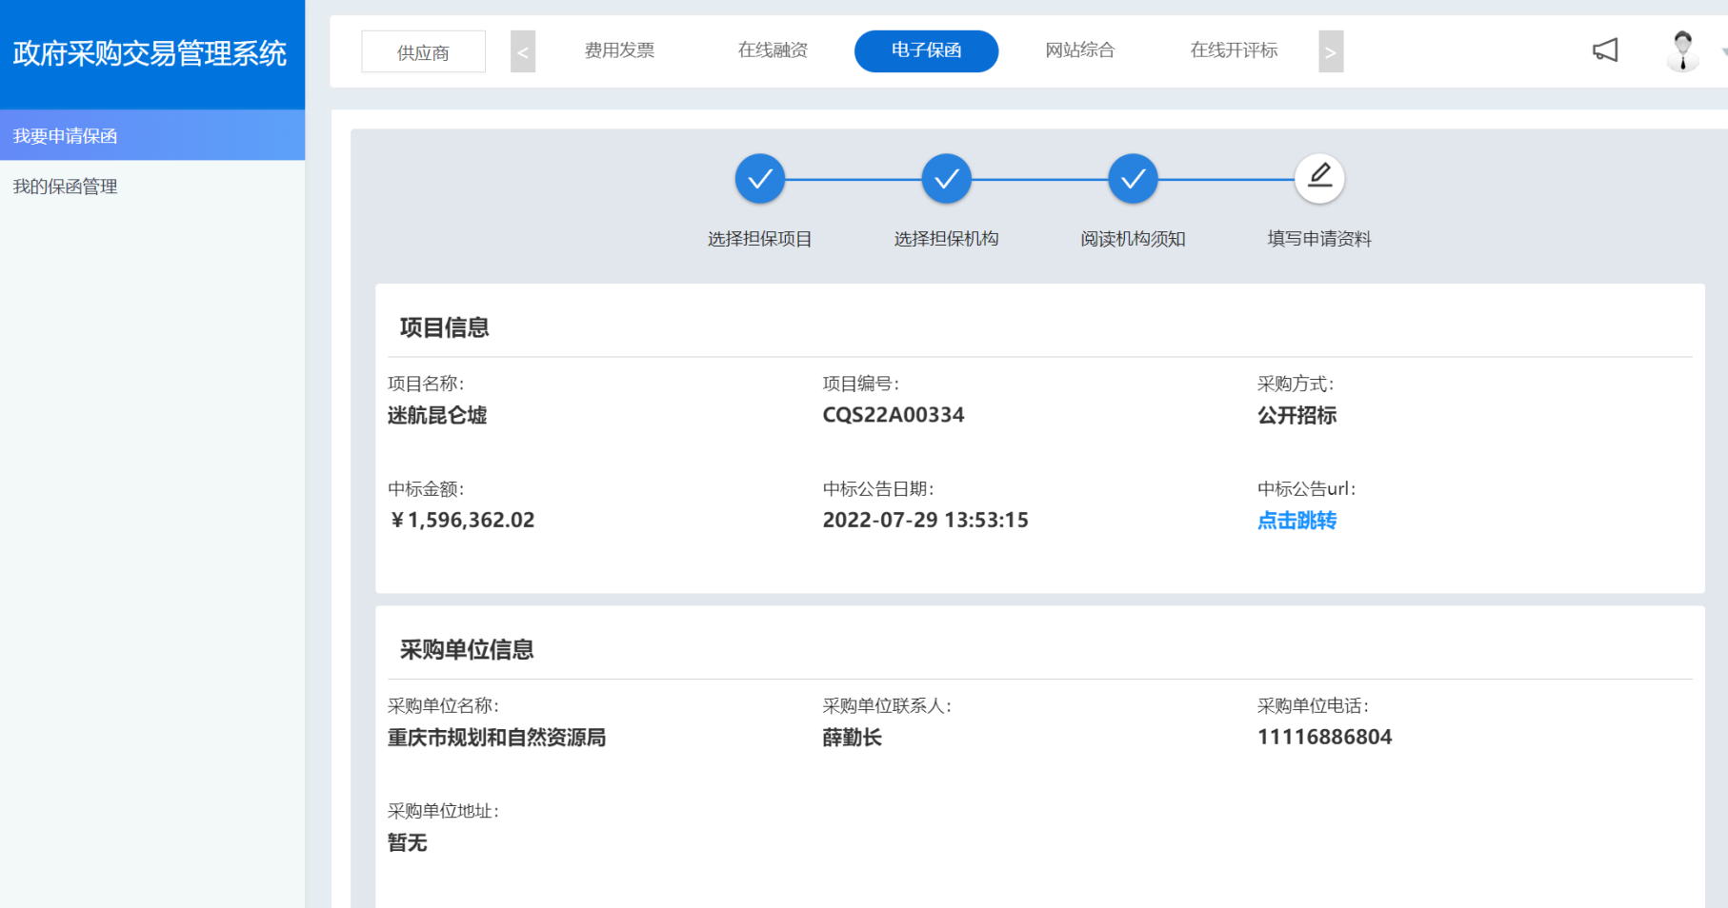Click the megaphone announcement icon
The height and width of the screenshot is (908, 1728).
point(1605,50)
